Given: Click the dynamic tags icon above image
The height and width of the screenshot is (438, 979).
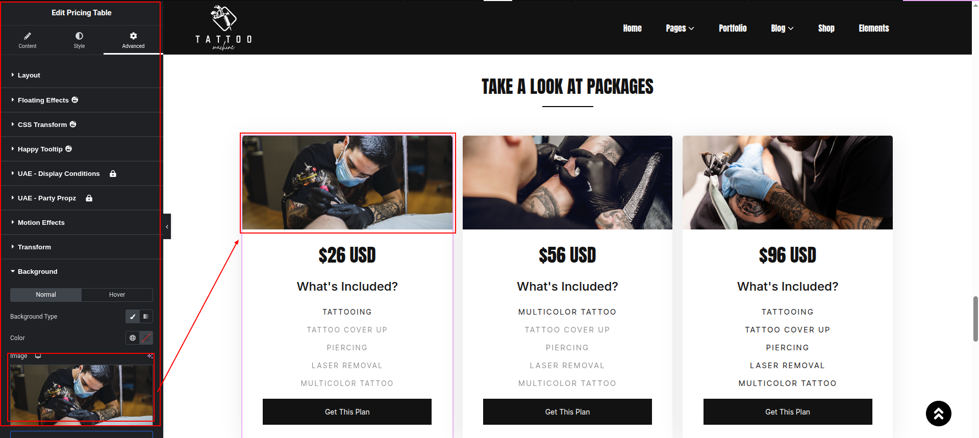Looking at the screenshot, I should click(x=150, y=356).
